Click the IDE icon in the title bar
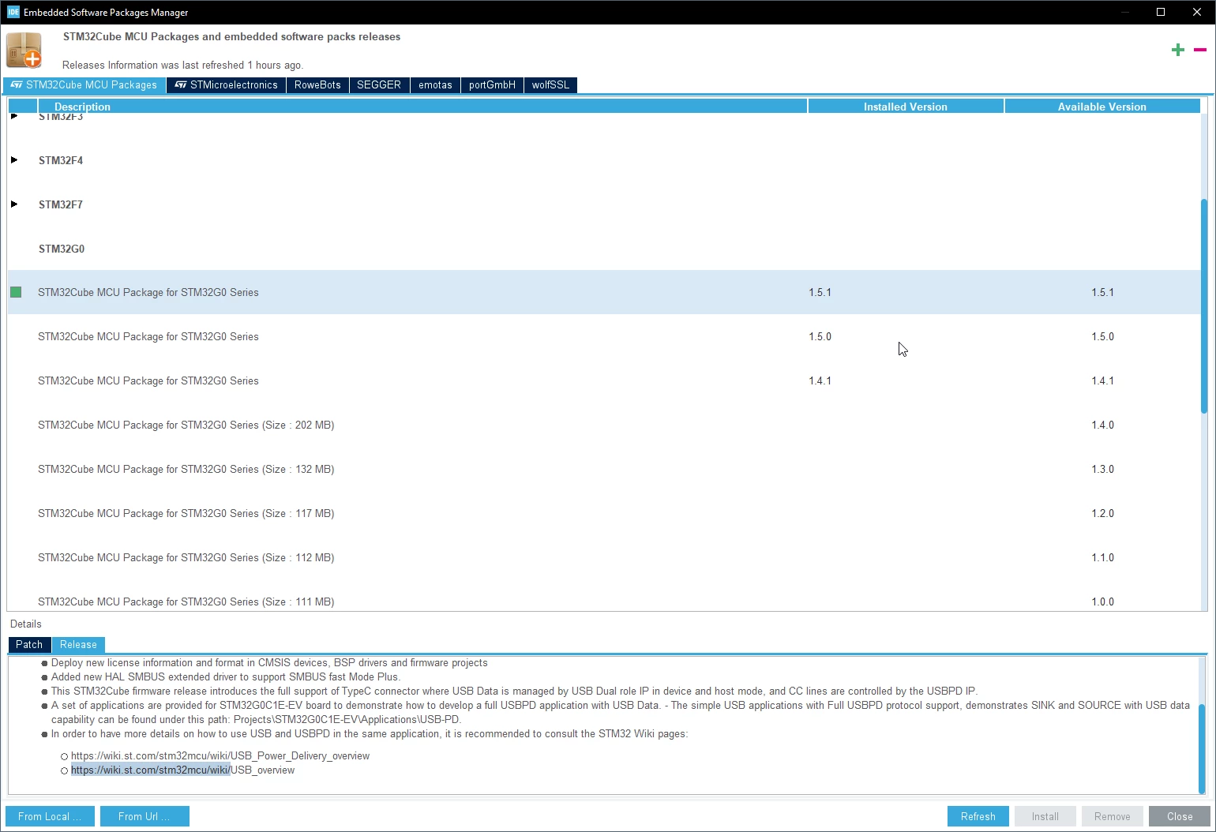Viewport: 1216px width, 832px height. click(13, 12)
